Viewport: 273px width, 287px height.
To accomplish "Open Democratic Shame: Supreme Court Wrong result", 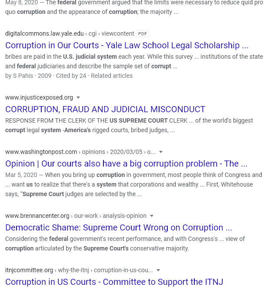I will [x=119, y=227].
